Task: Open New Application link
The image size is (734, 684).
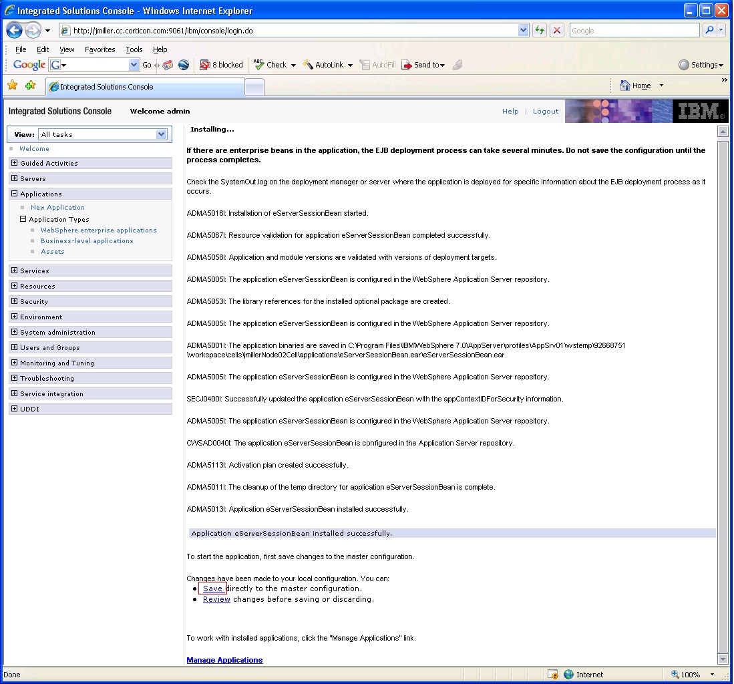Action: pos(57,207)
